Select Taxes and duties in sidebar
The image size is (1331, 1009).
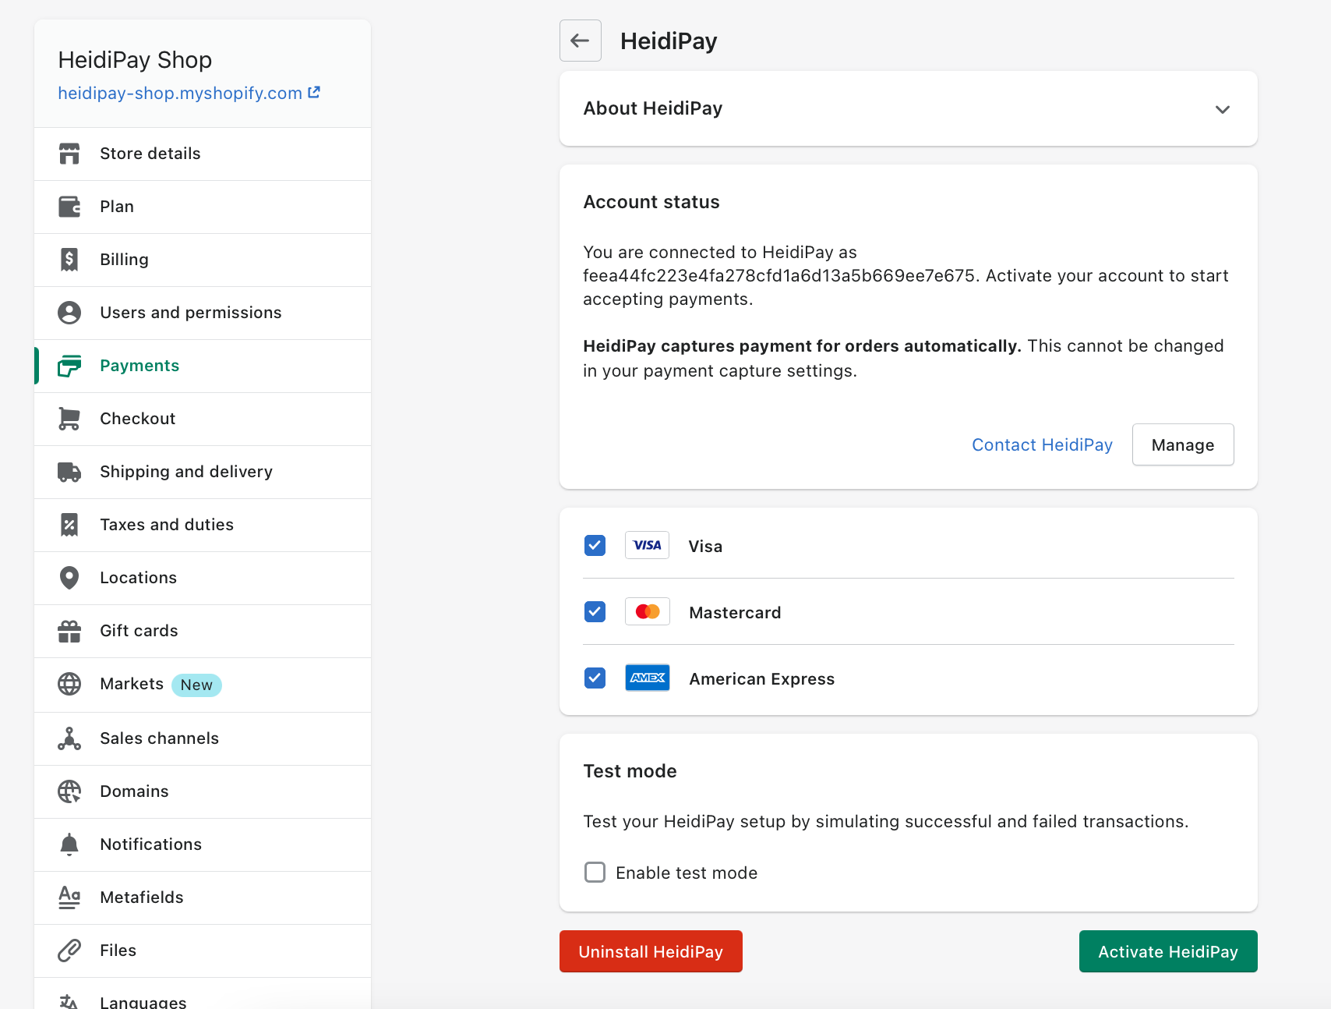tap(167, 525)
